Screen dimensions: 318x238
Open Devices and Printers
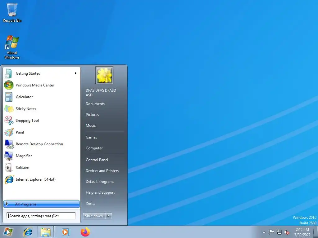pyautogui.click(x=102, y=171)
